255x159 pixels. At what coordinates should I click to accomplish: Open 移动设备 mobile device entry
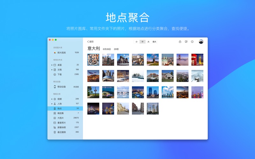[x=61, y=87]
